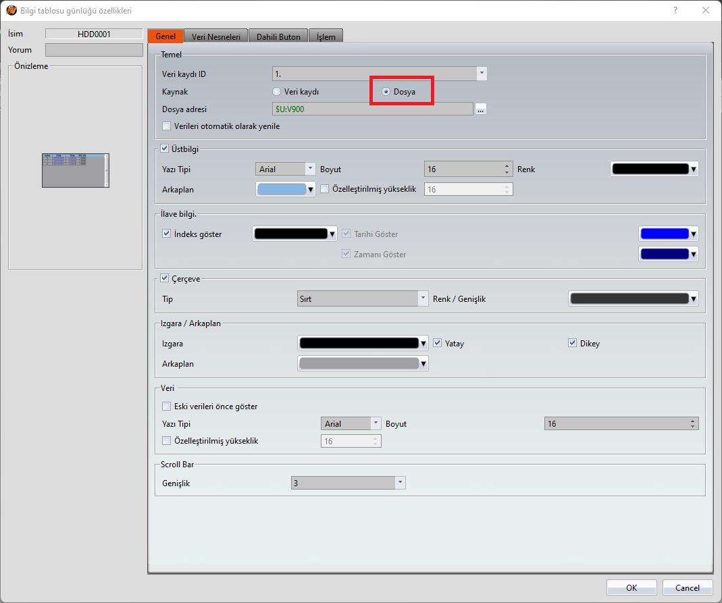Screen dimensions: 722x603
Task: Select the Veri kaydı radio button
Action: tap(276, 92)
